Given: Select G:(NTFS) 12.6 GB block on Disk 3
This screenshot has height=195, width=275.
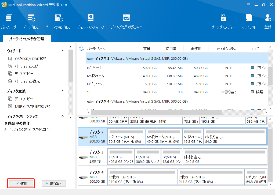Looking at the screenshot, I should 172,156.
